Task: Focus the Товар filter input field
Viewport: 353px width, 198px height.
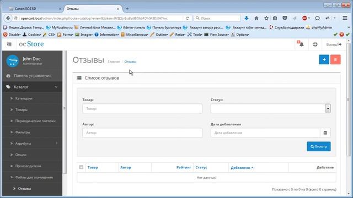Action: pos(142,109)
